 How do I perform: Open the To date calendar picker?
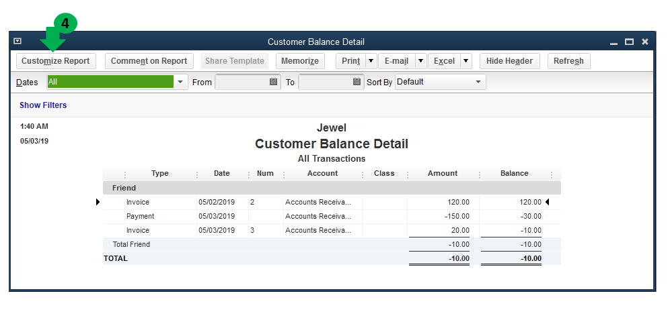coord(357,82)
